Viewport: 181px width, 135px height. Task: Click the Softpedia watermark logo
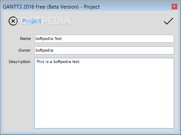[44, 21]
